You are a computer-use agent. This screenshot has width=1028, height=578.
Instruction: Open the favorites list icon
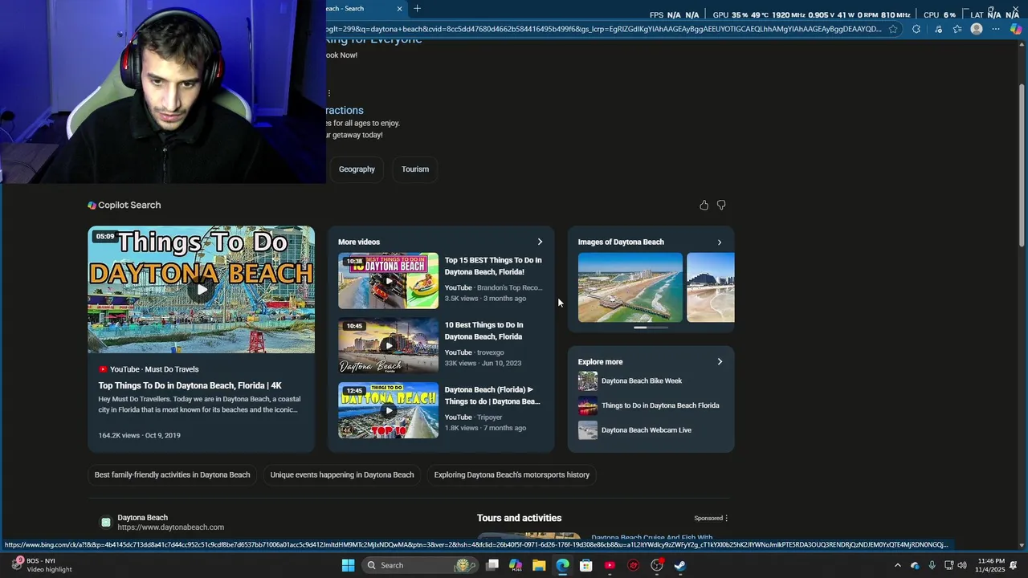click(957, 30)
